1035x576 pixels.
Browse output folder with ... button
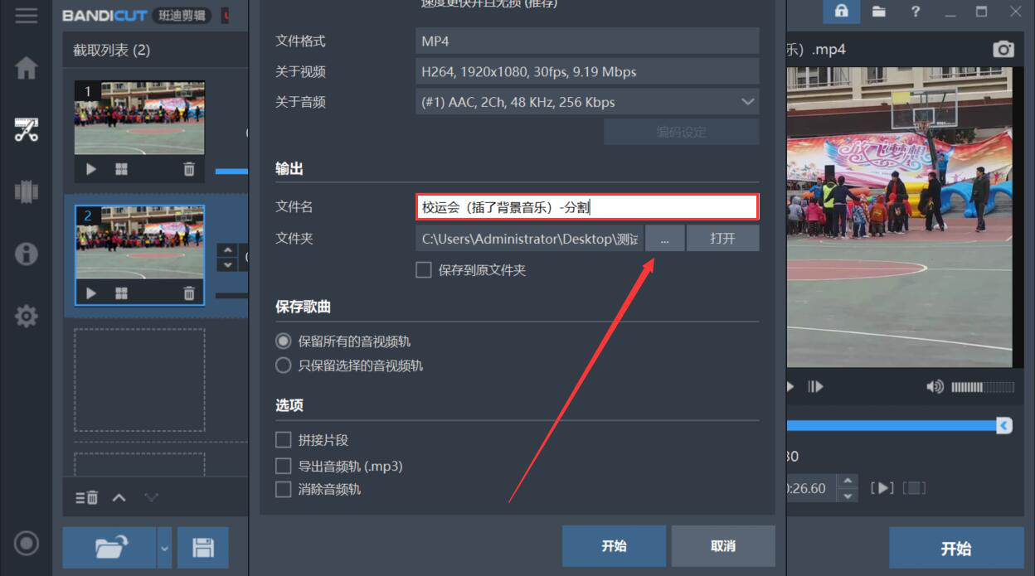point(665,239)
